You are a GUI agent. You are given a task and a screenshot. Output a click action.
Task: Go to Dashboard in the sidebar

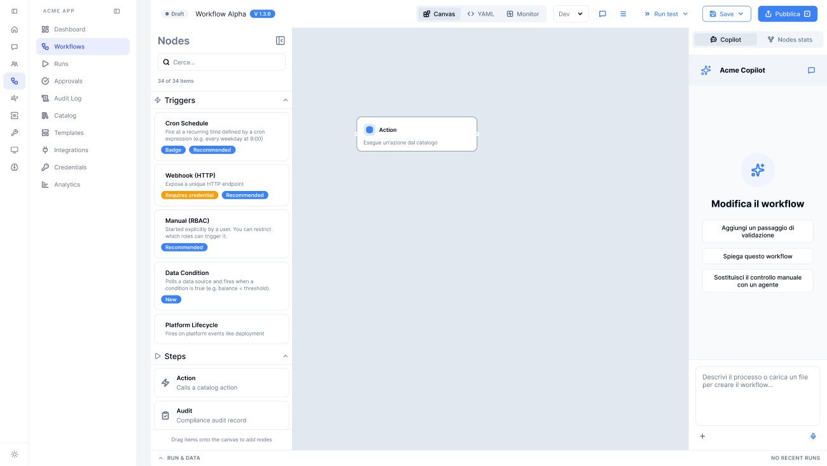coord(83,29)
